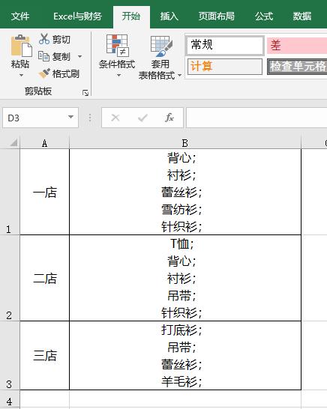
Task: Select cell containing 一店
Action: (x=45, y=192)
